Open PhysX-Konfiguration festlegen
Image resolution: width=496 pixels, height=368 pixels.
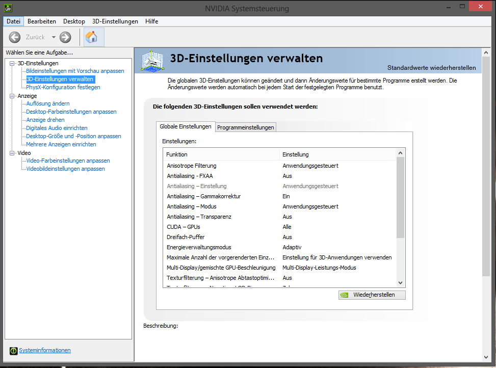pyautogui.click(x=63, y=87)
